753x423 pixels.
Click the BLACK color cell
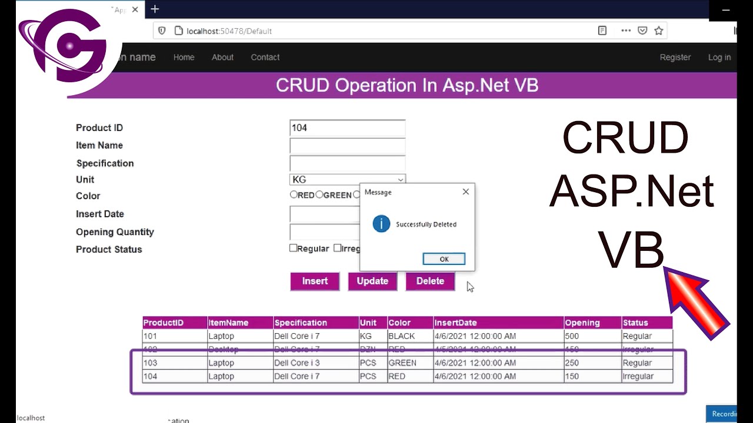click(410, 336)
